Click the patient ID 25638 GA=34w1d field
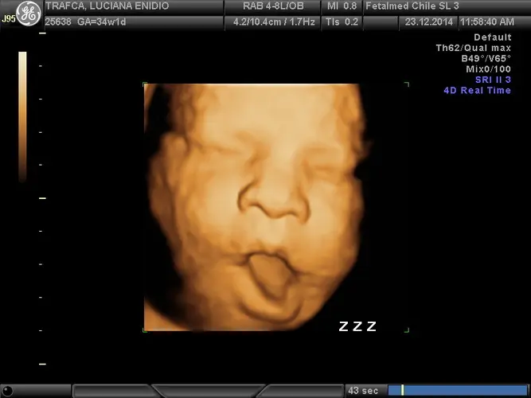Viewport: 531px width, 398px height. [x=85, y=22]
